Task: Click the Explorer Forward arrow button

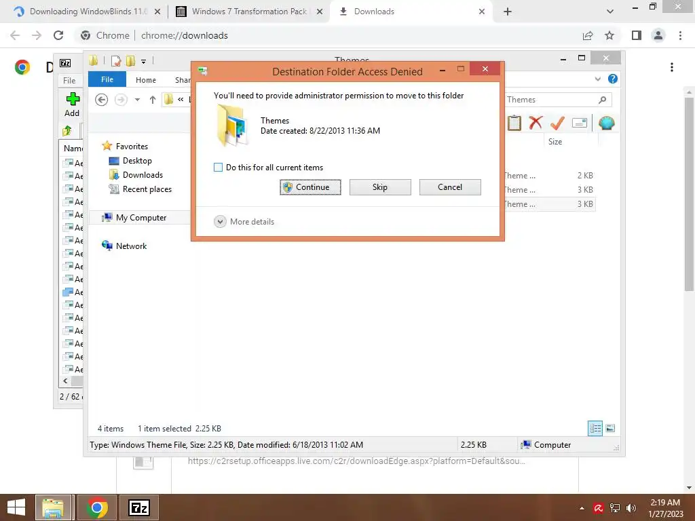Action: [x=121, y=100]
